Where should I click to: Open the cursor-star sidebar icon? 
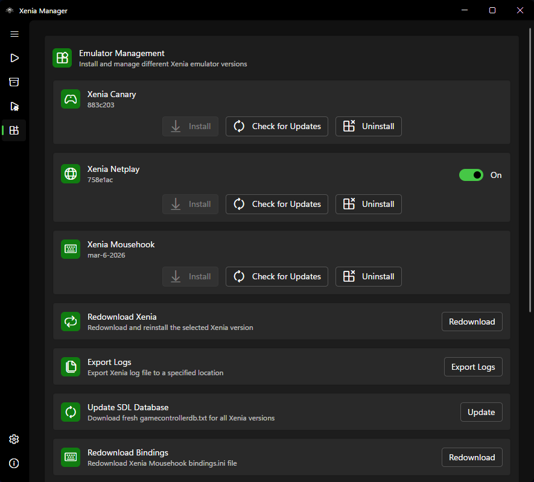click(14, 106)
